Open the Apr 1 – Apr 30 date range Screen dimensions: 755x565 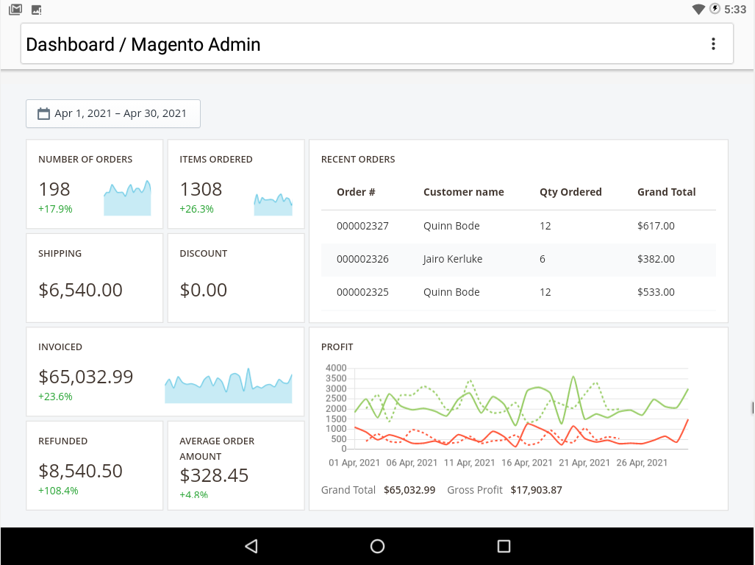click(113, 114)
